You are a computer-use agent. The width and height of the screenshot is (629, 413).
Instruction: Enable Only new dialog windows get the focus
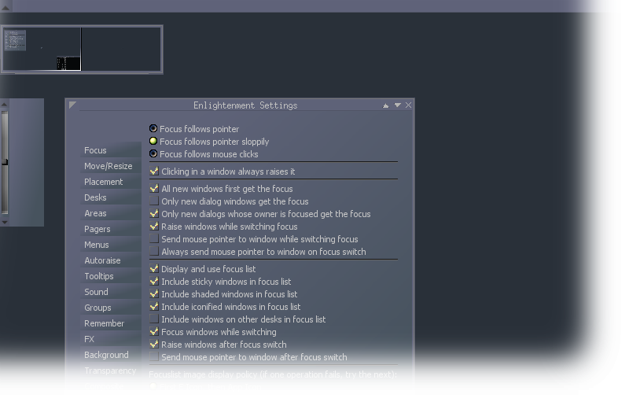pos(154,201)
